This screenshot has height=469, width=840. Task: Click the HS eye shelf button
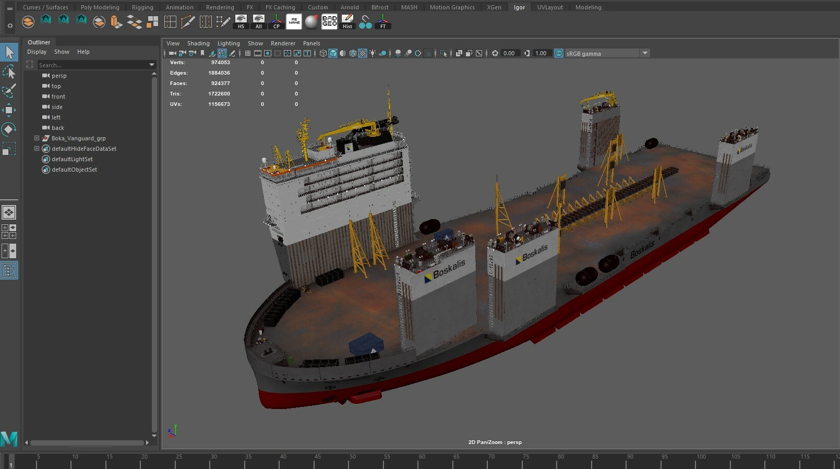pyautogui.click(x=241, y=21)
